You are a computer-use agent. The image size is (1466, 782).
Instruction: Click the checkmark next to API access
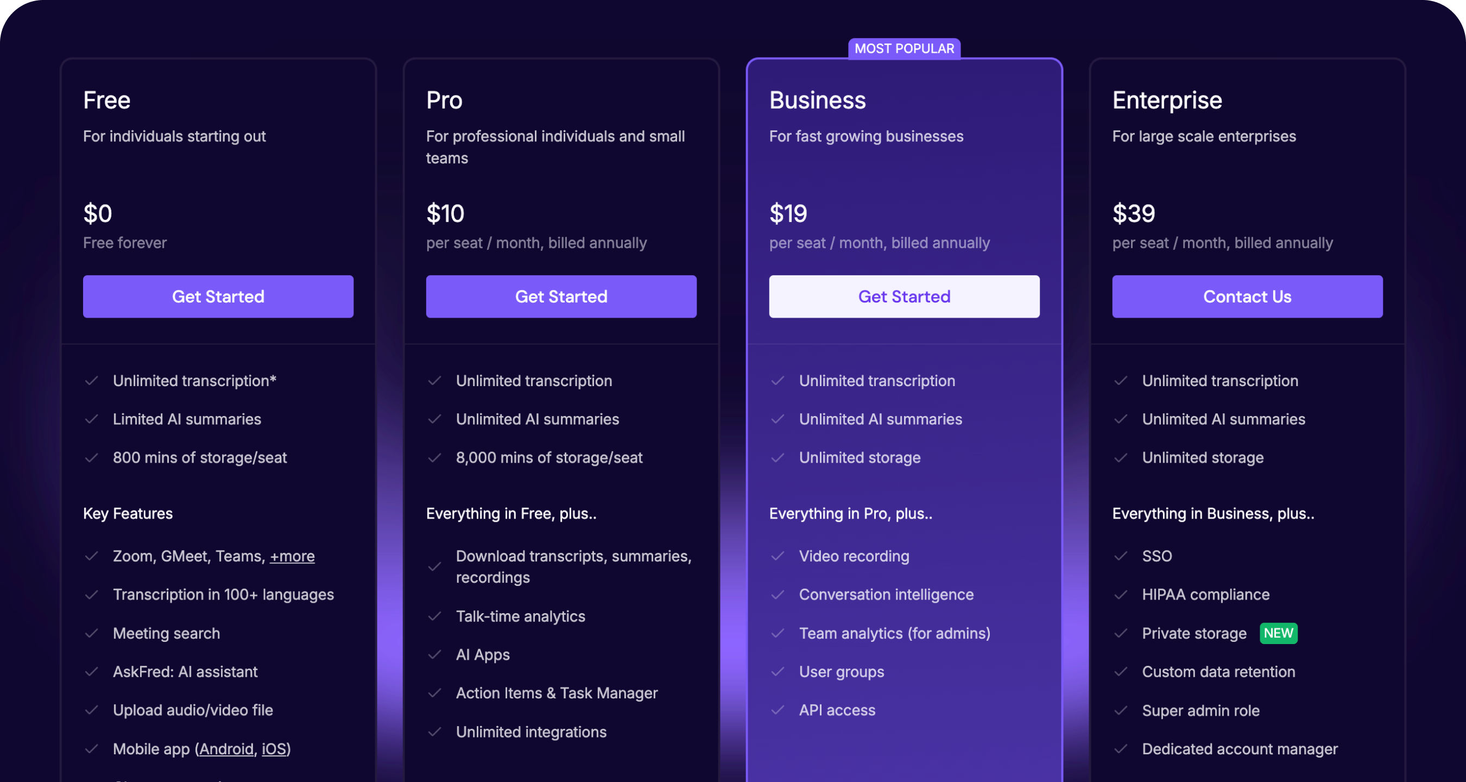coord(779,710)
